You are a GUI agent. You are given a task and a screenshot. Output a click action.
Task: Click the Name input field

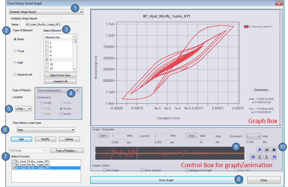[x=52, y=24]
